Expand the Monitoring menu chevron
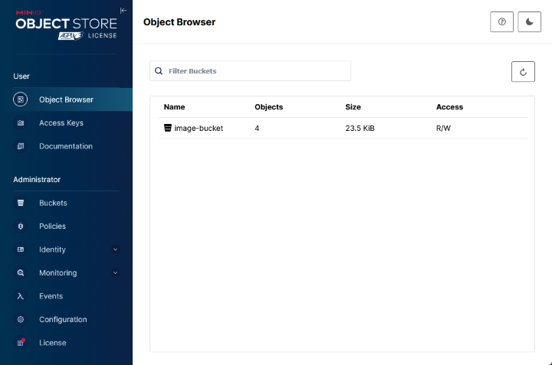The image size is (552, 365). pyautogui.click(x=115, y=273)
